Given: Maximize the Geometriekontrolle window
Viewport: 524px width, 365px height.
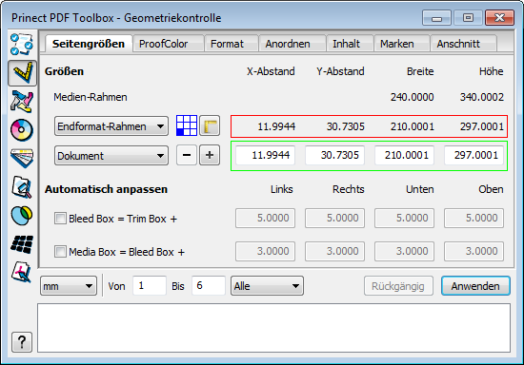Looking at the screenshot, I should (468, 18).
